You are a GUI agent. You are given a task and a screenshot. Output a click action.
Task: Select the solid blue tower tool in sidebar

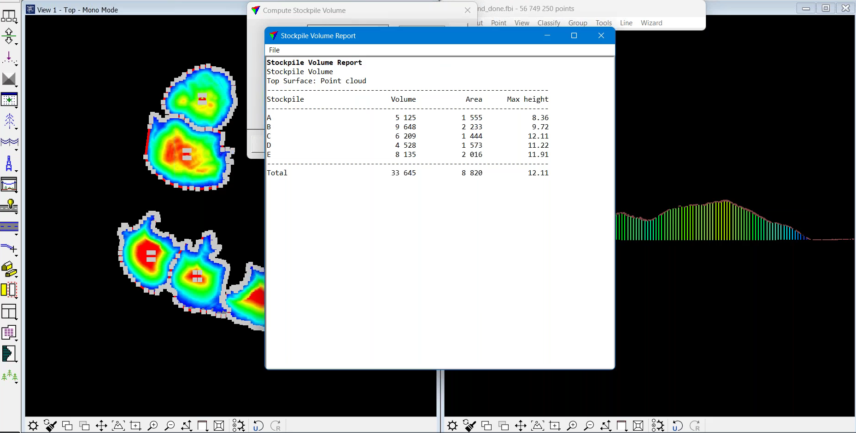pyautogui.click(x=9, y=164)
